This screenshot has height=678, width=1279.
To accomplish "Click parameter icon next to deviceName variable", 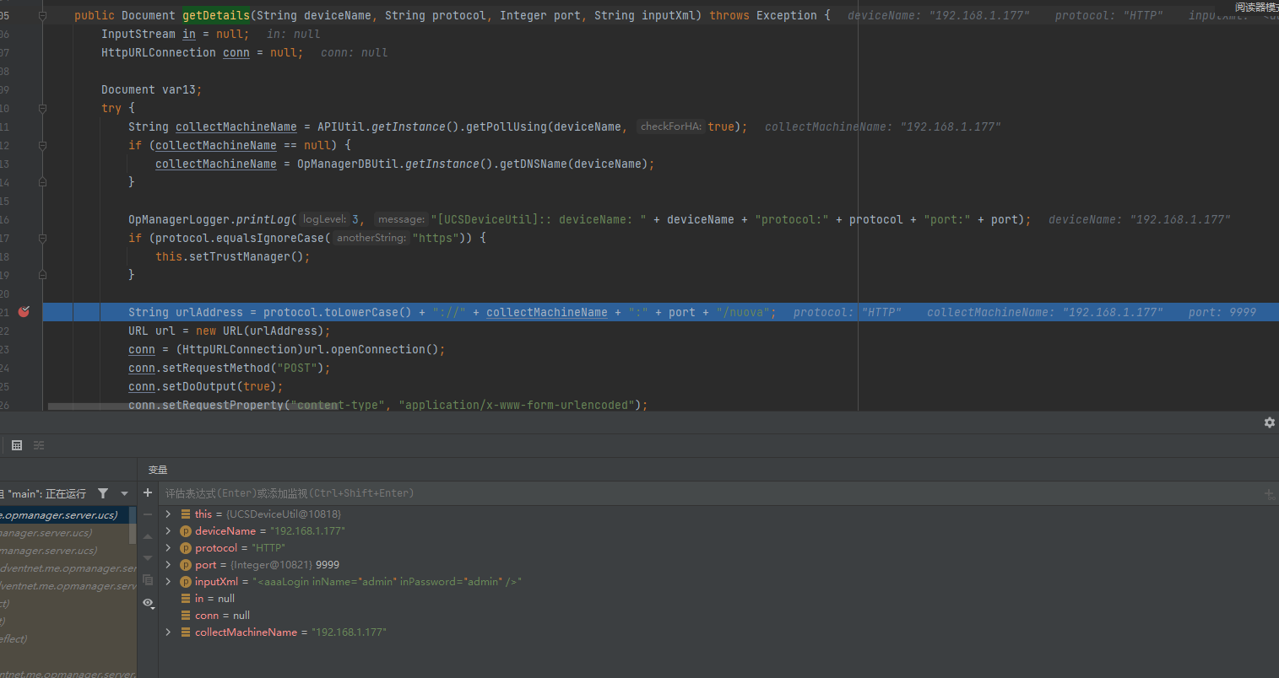I will pyautogui.click(x=186, y=531).
